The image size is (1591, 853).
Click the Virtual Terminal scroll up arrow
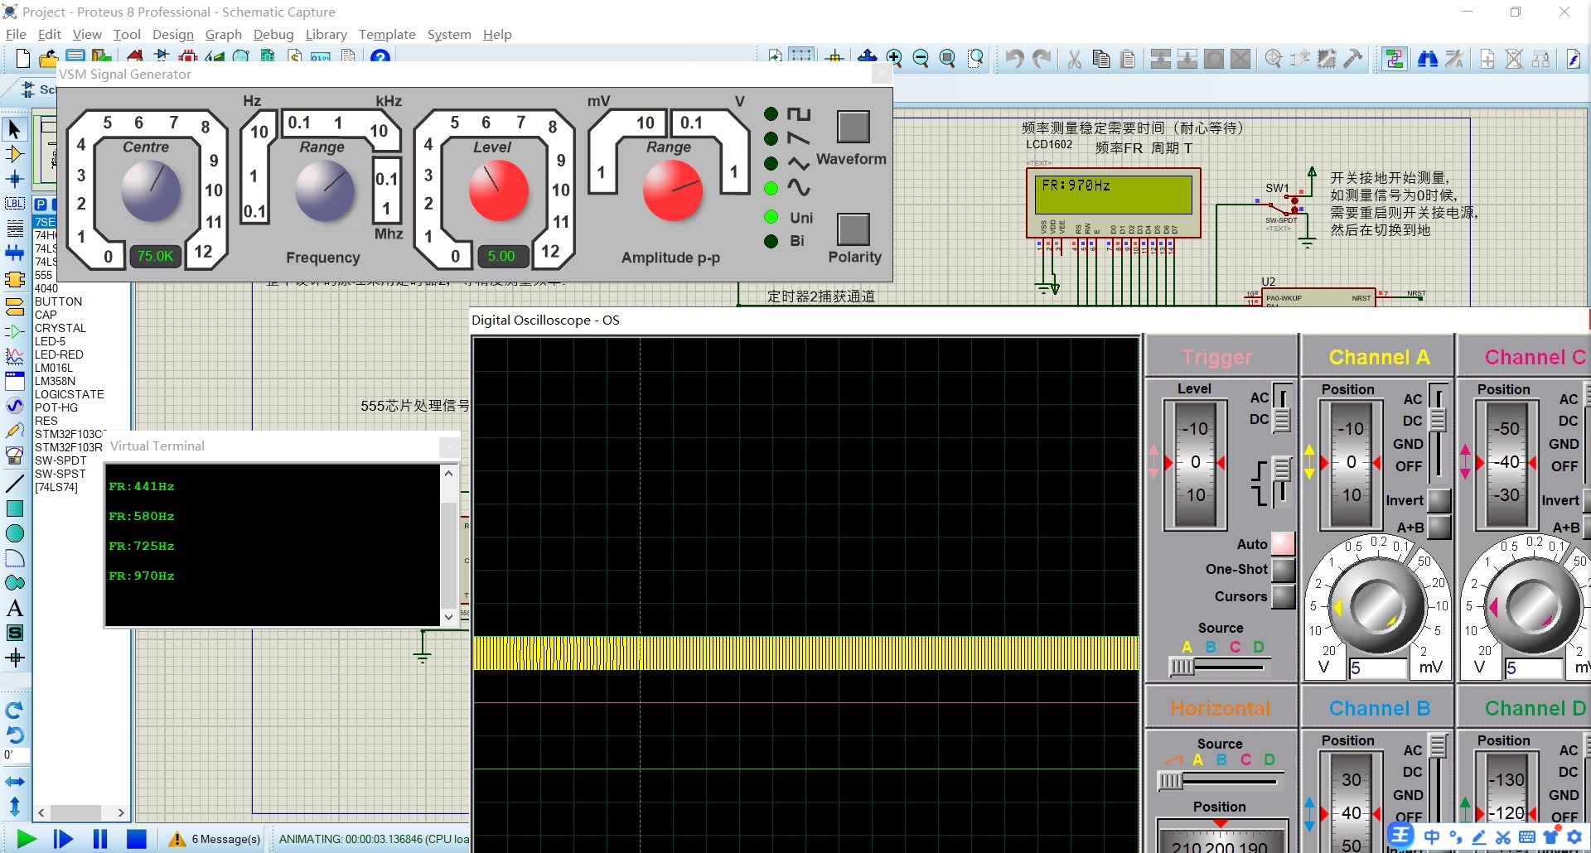point(448,473)
